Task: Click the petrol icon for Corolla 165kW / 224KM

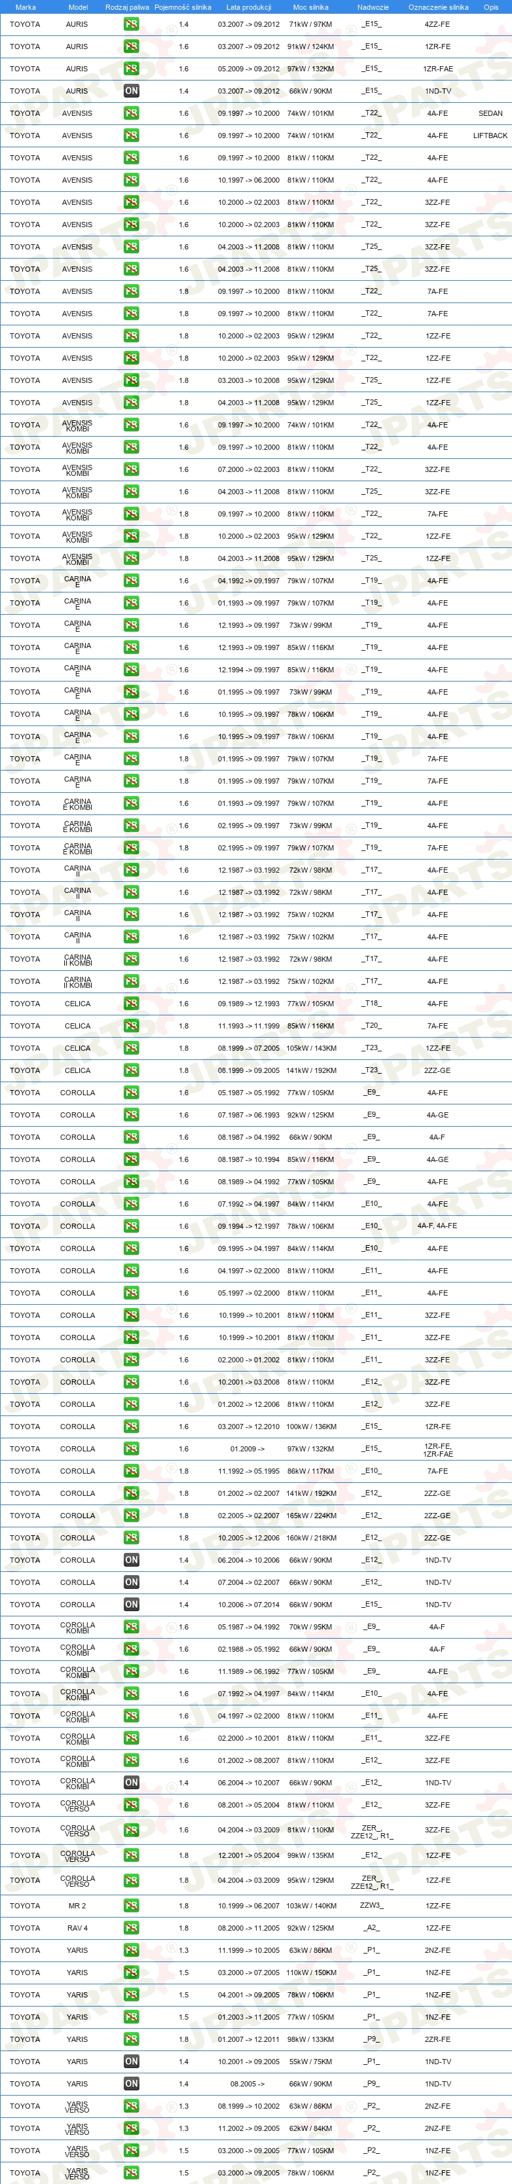Action: [x=132, y=1516]
